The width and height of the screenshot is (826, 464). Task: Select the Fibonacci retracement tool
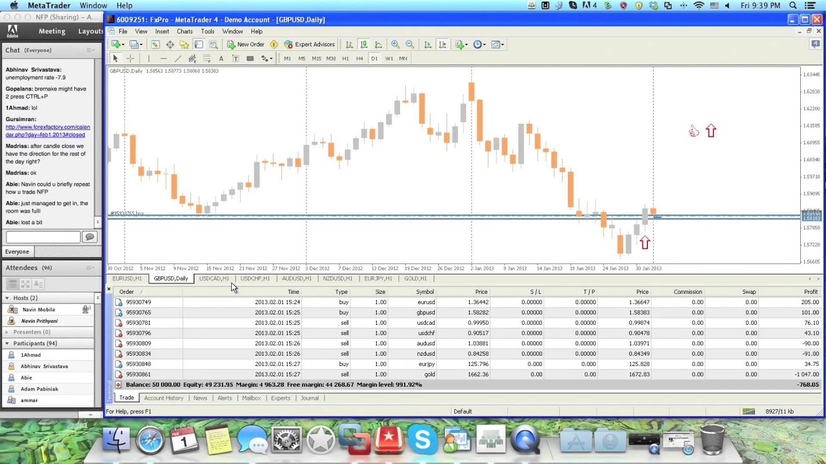coord(206,58)
